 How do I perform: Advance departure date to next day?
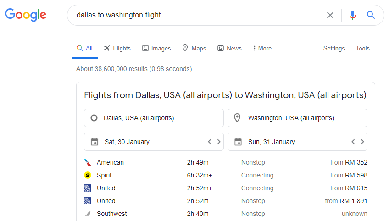[219, 142]
